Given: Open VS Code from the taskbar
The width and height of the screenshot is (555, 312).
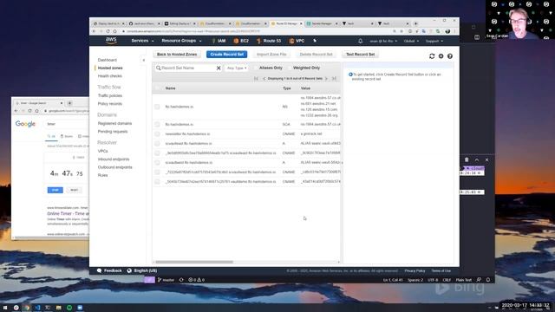Looking at the screenshot, I should point(37,308).
